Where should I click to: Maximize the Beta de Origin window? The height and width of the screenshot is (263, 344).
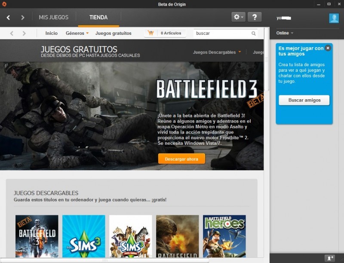tap(329, 4)
